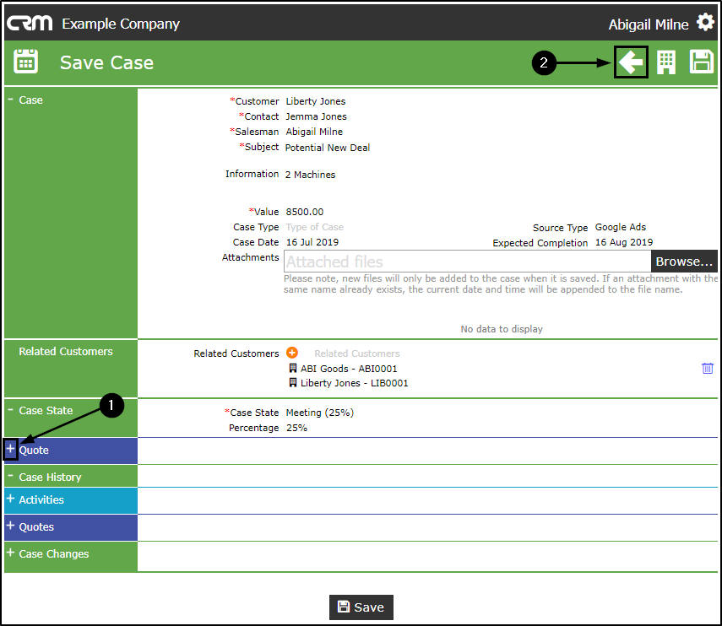Expand the Activities section
This screenshot has height=626, width=722.
tap(11, 499)
